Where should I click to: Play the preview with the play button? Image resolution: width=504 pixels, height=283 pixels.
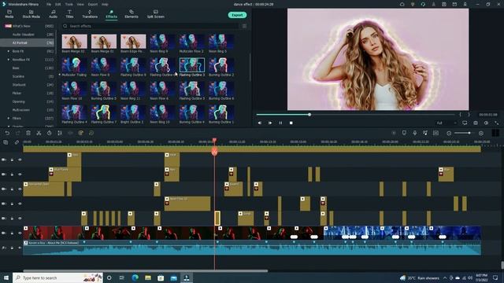click(270, 123)
